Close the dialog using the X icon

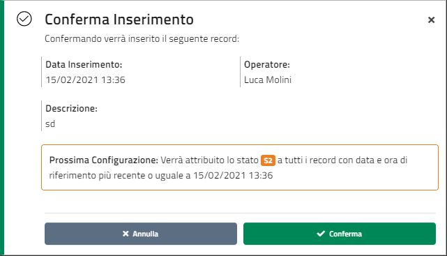pyautogui.click(x=432, y=20)
